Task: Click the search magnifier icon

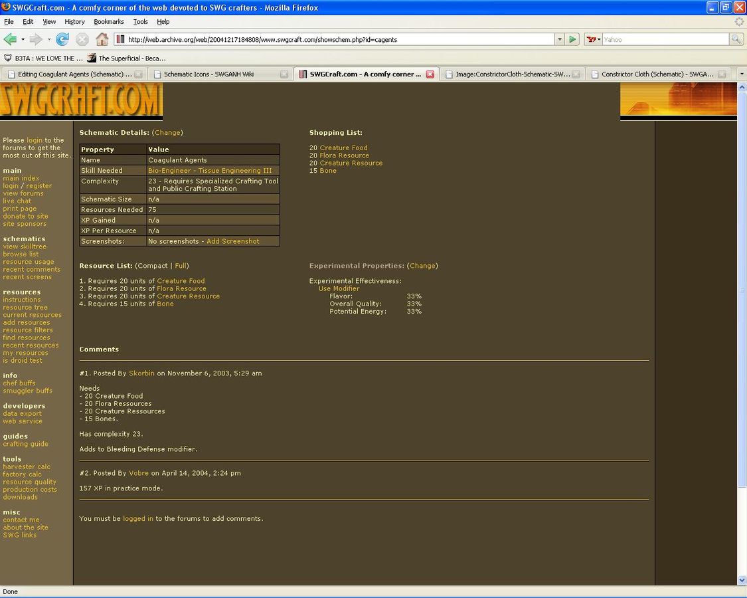Action: coord(736,39)
